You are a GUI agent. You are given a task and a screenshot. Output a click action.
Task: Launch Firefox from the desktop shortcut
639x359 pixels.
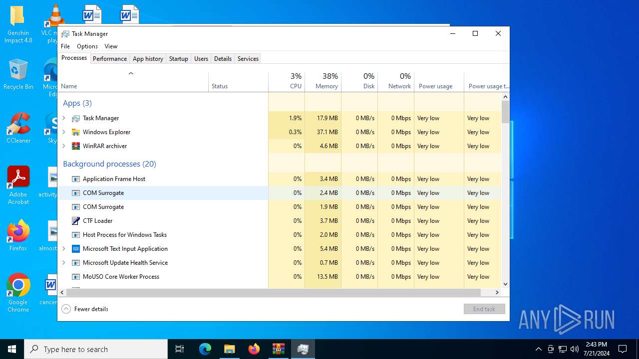[18, 235]
